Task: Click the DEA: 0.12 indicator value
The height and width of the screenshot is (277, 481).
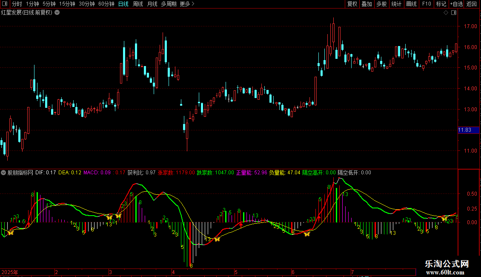Action: click(x=70, y=173)
